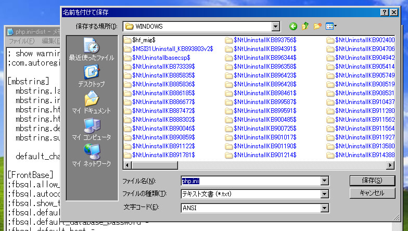Image resolution: width=408 pixels, height=231 pixels.
Task: Select folder $NtUninstallKB896423$
Action: pyautogui.click(x=261, y=75)
